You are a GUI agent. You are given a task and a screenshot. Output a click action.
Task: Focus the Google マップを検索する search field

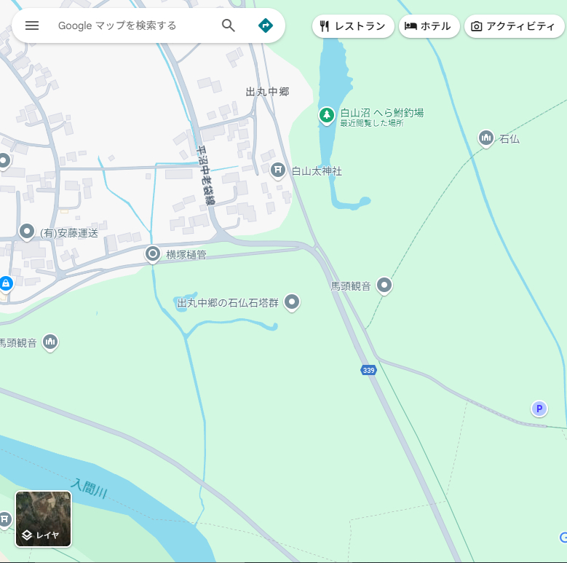point(117,25)
